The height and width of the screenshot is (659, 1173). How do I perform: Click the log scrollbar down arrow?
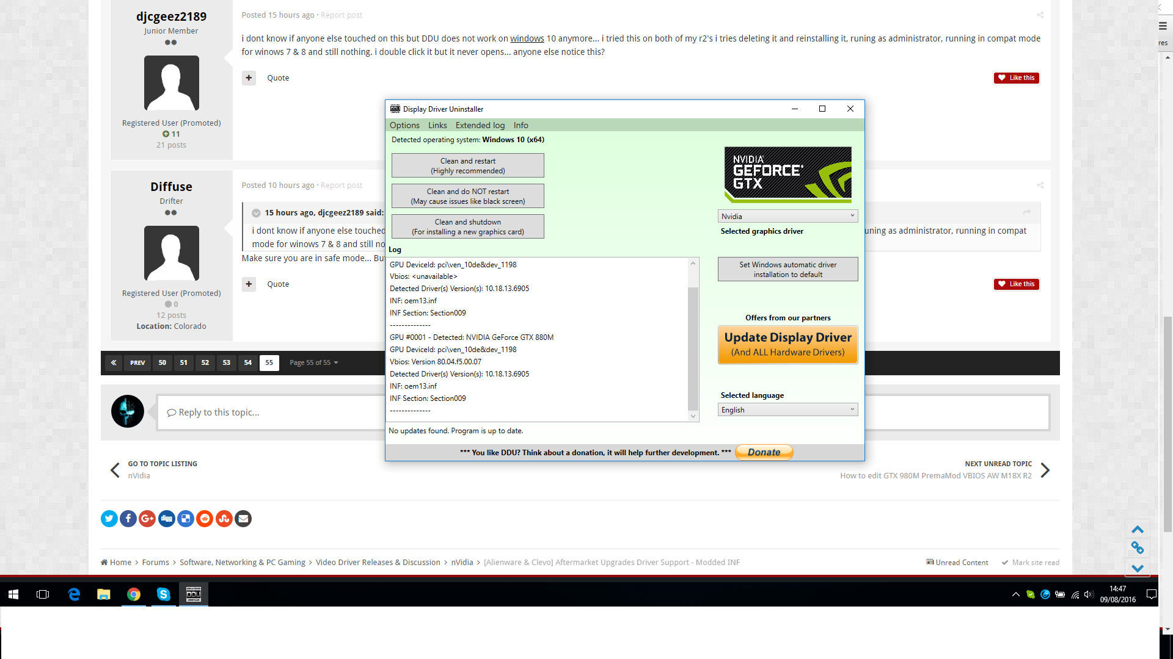(693, 416)
